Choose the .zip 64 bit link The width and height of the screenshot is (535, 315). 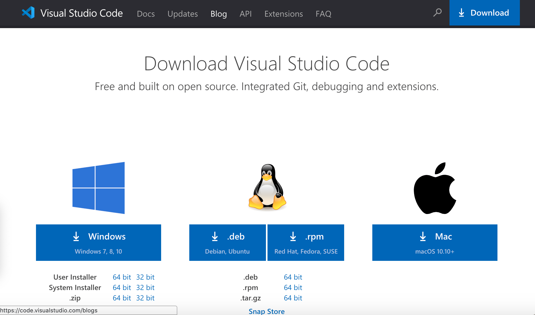122,298
